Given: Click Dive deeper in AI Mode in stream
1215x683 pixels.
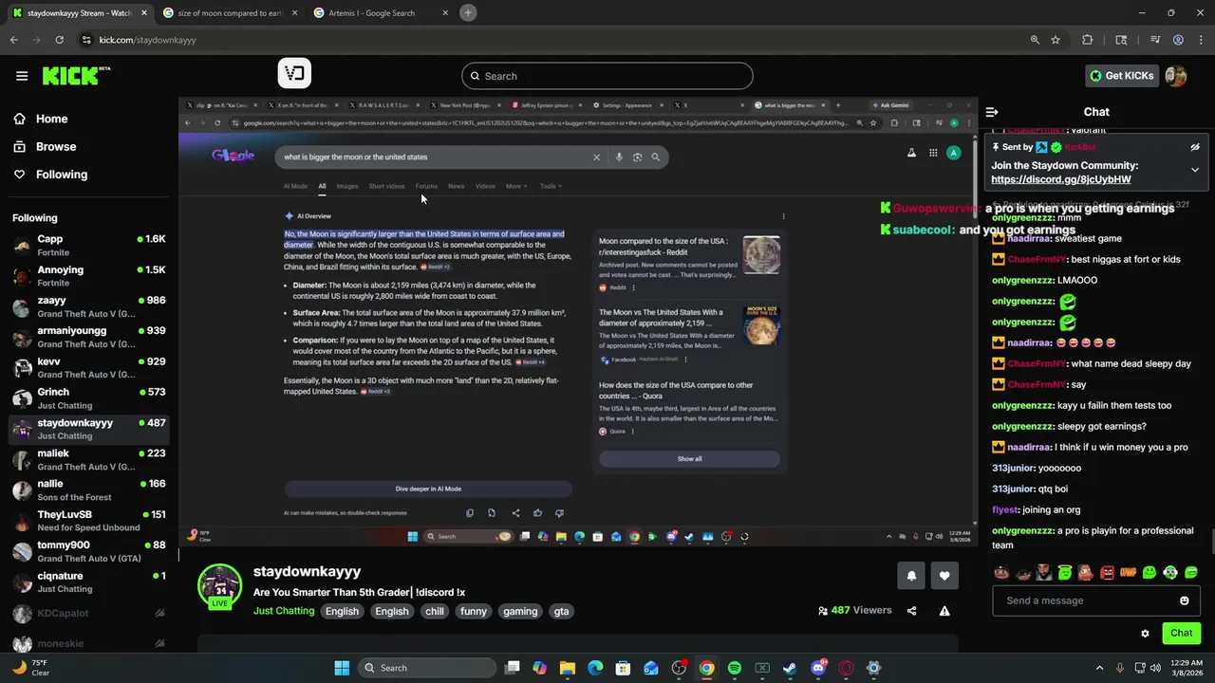Looking at the screenshot, I should coord(428,489).
